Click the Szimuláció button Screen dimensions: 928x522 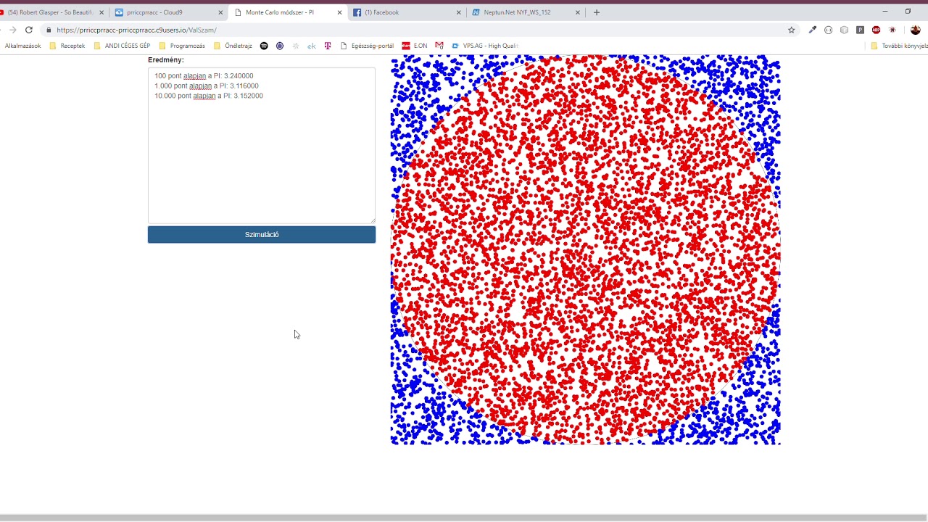[262, 234]
